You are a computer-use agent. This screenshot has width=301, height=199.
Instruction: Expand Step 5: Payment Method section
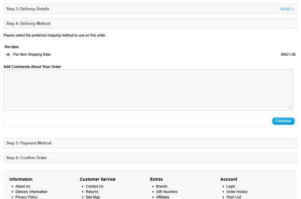(150, 143)
